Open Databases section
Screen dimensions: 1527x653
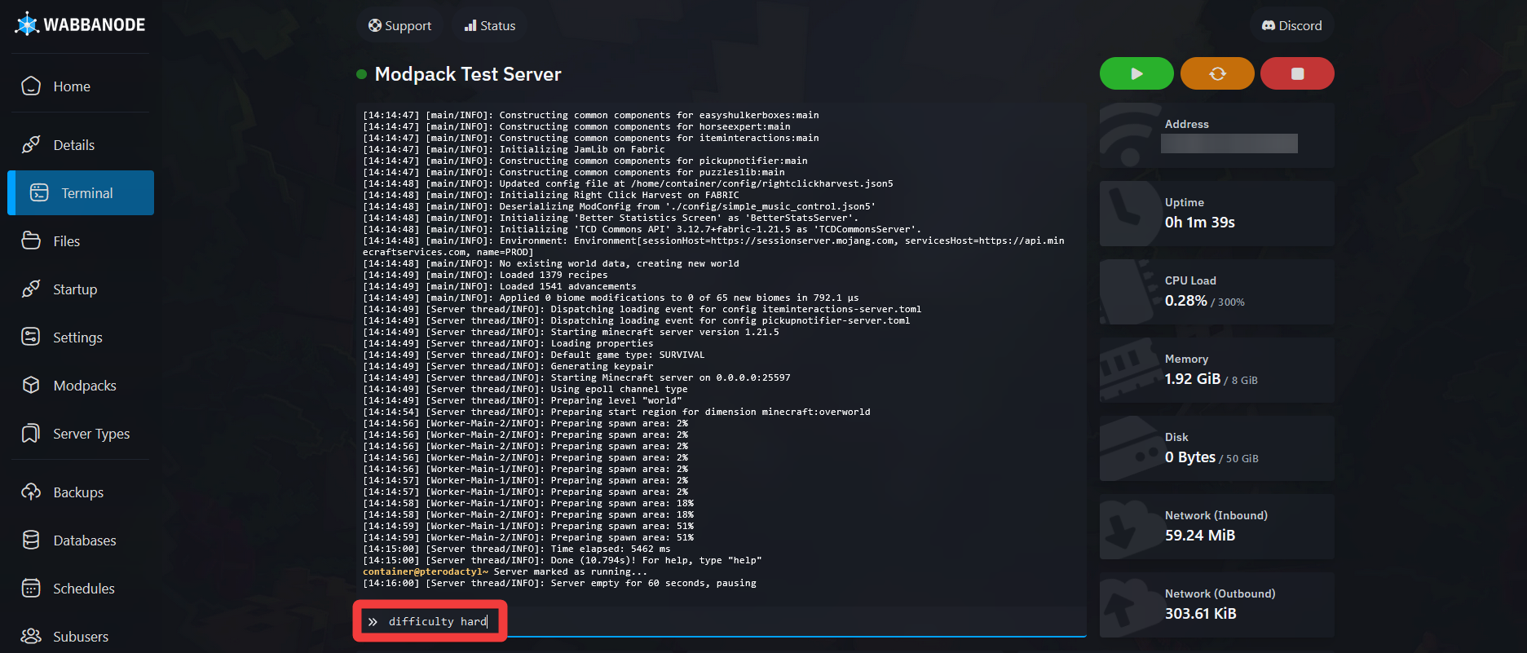pos(85,540)
